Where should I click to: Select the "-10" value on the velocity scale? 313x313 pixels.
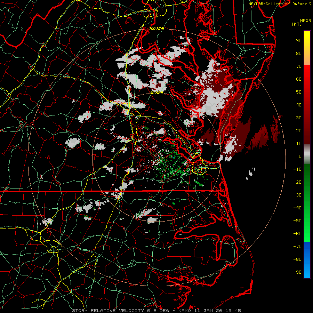(297, 169)
